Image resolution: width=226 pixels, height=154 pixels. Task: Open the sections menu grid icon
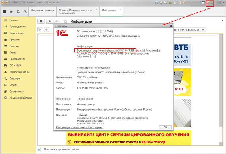coord(5,11)
